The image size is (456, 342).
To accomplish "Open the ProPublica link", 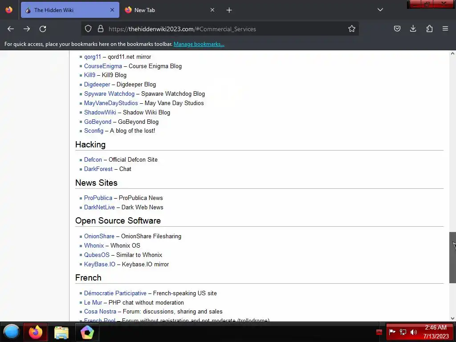I will click(x=98, y=198).
